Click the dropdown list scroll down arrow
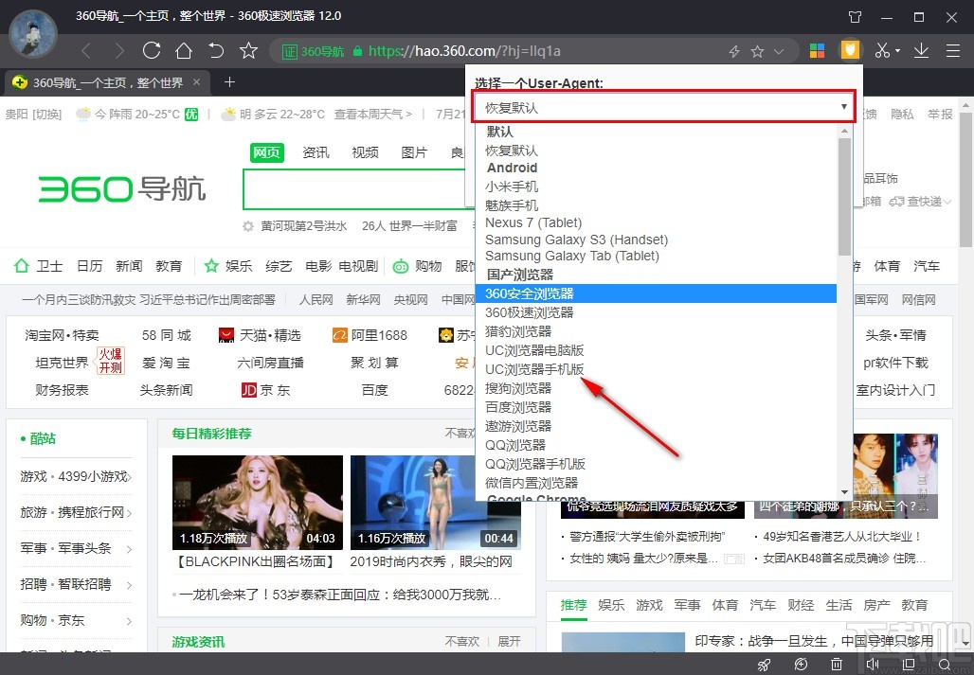This screenshot has height=675, width=974. pos(844,492)
